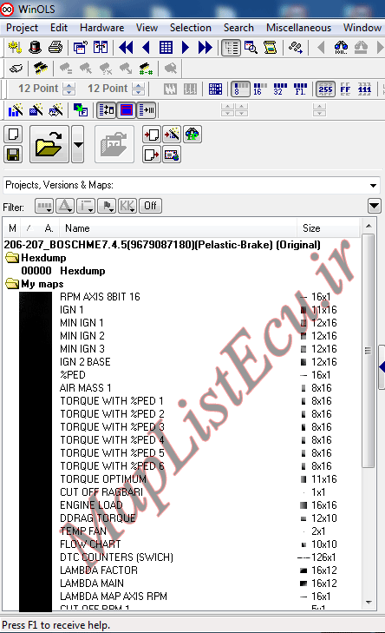This screenshot has width=385, height=633.
Task: Expand the filter options arrow button
Action: (374, 206)
